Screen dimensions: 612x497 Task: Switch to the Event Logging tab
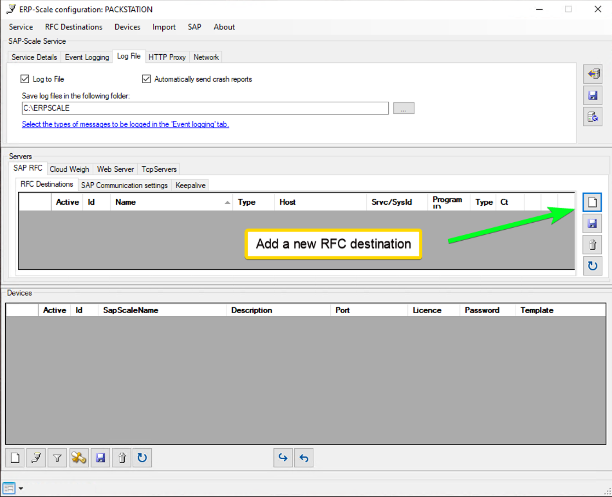pos(87,57)
